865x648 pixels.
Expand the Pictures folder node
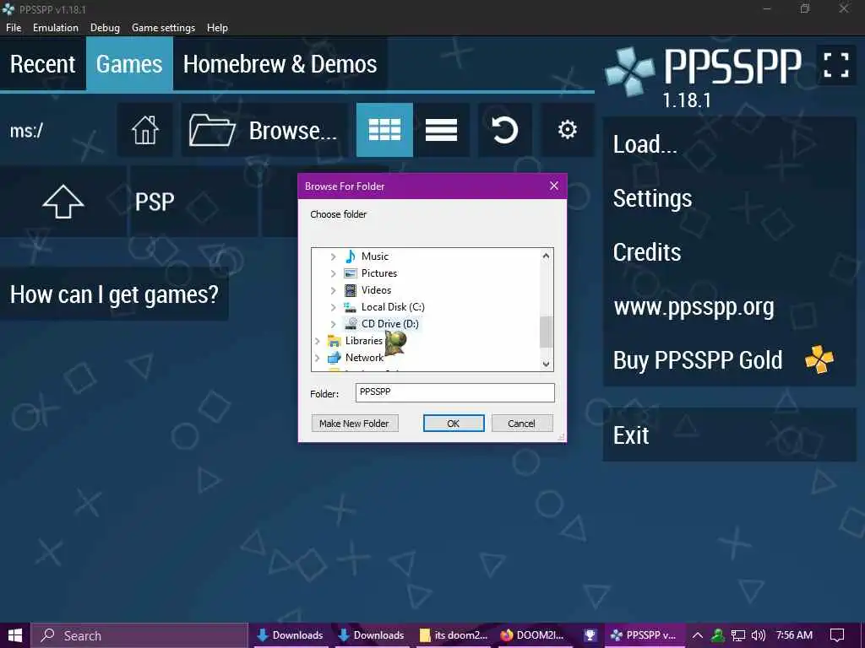[x=333, y=273]
